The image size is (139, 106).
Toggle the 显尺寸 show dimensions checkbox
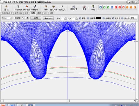113,18
